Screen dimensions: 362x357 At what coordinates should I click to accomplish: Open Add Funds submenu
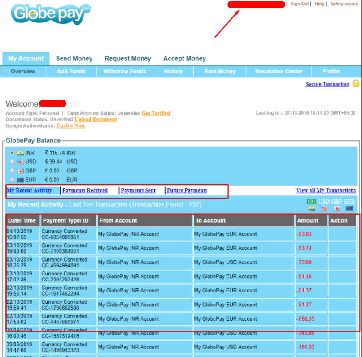tap(71, 72)
